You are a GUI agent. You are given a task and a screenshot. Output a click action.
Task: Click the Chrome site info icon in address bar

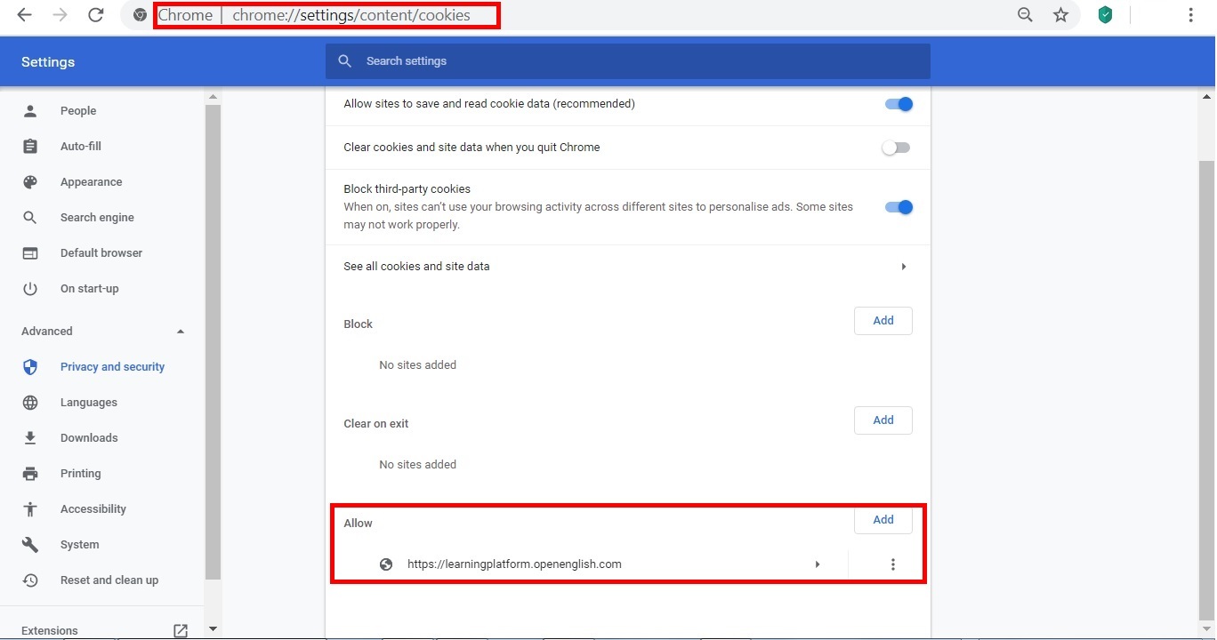(x=140, y=15)
